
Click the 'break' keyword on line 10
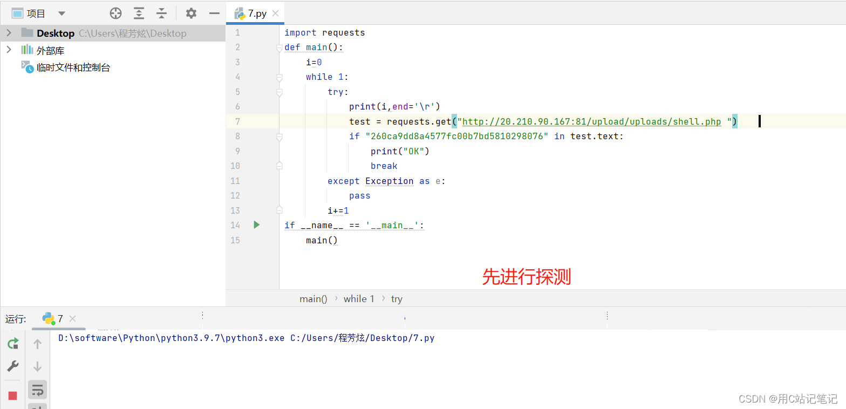pos(384,166)
